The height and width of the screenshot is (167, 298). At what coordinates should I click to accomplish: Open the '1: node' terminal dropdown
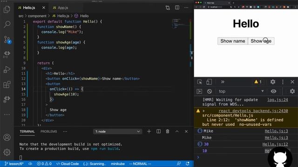pyautogui.click(x=117, y=131)
